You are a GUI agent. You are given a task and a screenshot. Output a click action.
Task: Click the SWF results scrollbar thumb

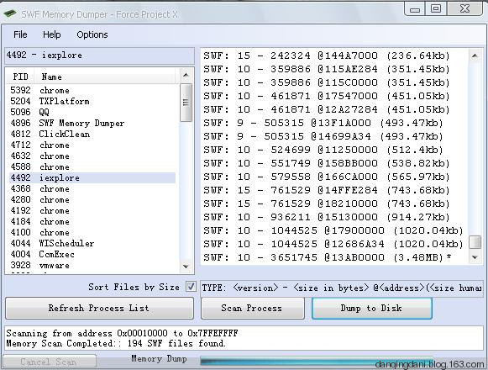point(475,242)
